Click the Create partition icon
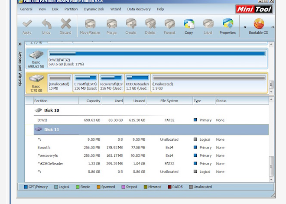The width and height of the screenshot is (286, 204). [x=131, y=24]
